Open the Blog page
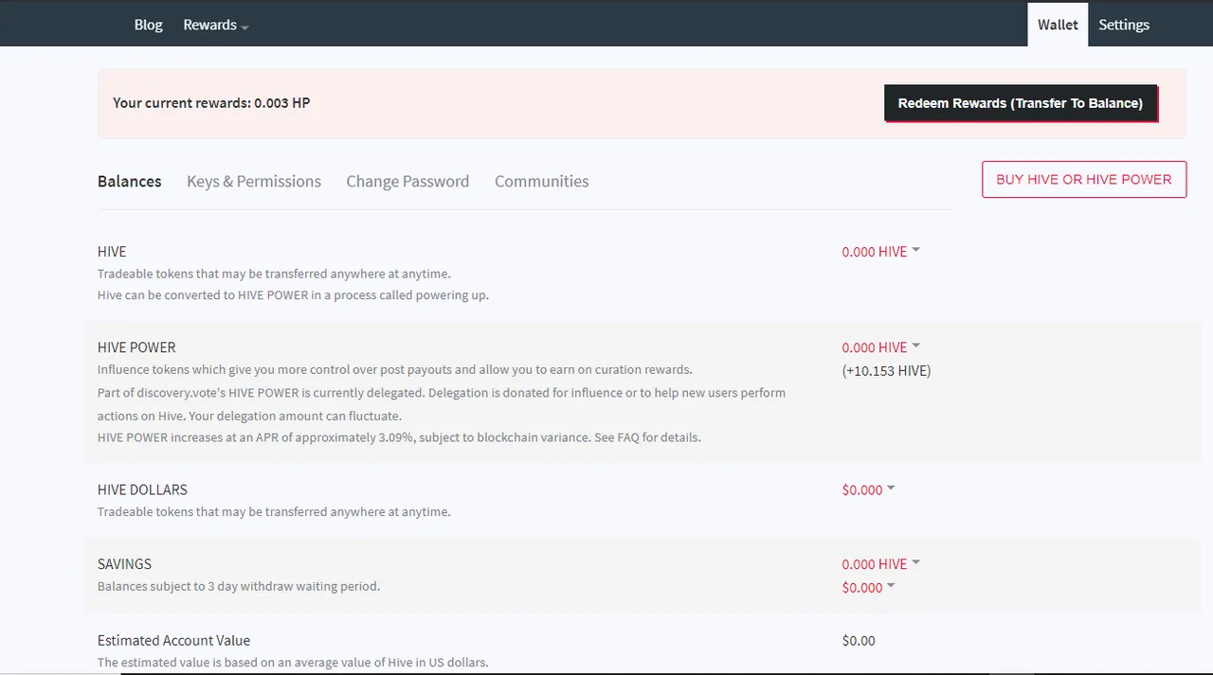This screenshot has height=675, width=1213. [x=148, y=25]
